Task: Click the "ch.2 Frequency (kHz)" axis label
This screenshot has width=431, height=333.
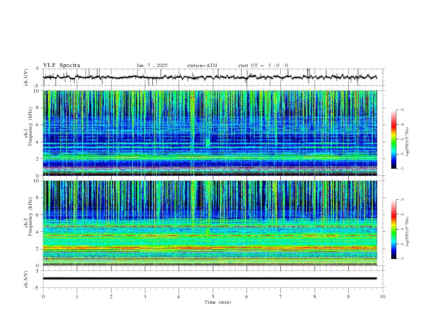Action: [x=28, y=216]
